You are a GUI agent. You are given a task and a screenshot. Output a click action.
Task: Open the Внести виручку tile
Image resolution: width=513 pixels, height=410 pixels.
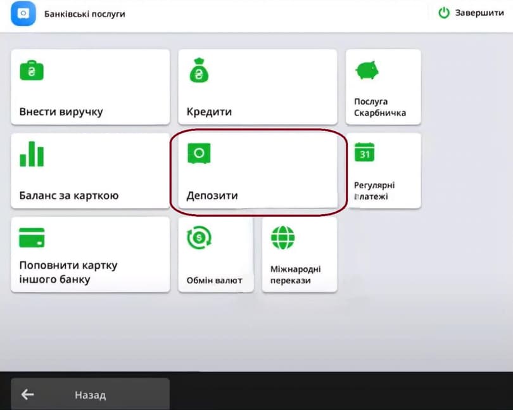pyautogui.click(x=91, y=87)
